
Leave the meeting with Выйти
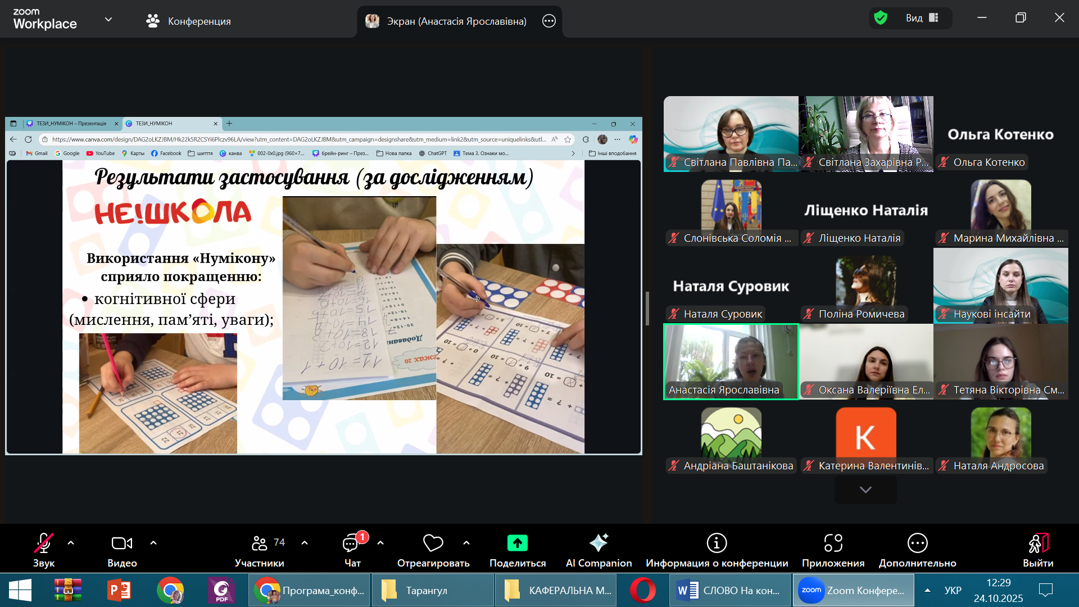[1038, 550]
